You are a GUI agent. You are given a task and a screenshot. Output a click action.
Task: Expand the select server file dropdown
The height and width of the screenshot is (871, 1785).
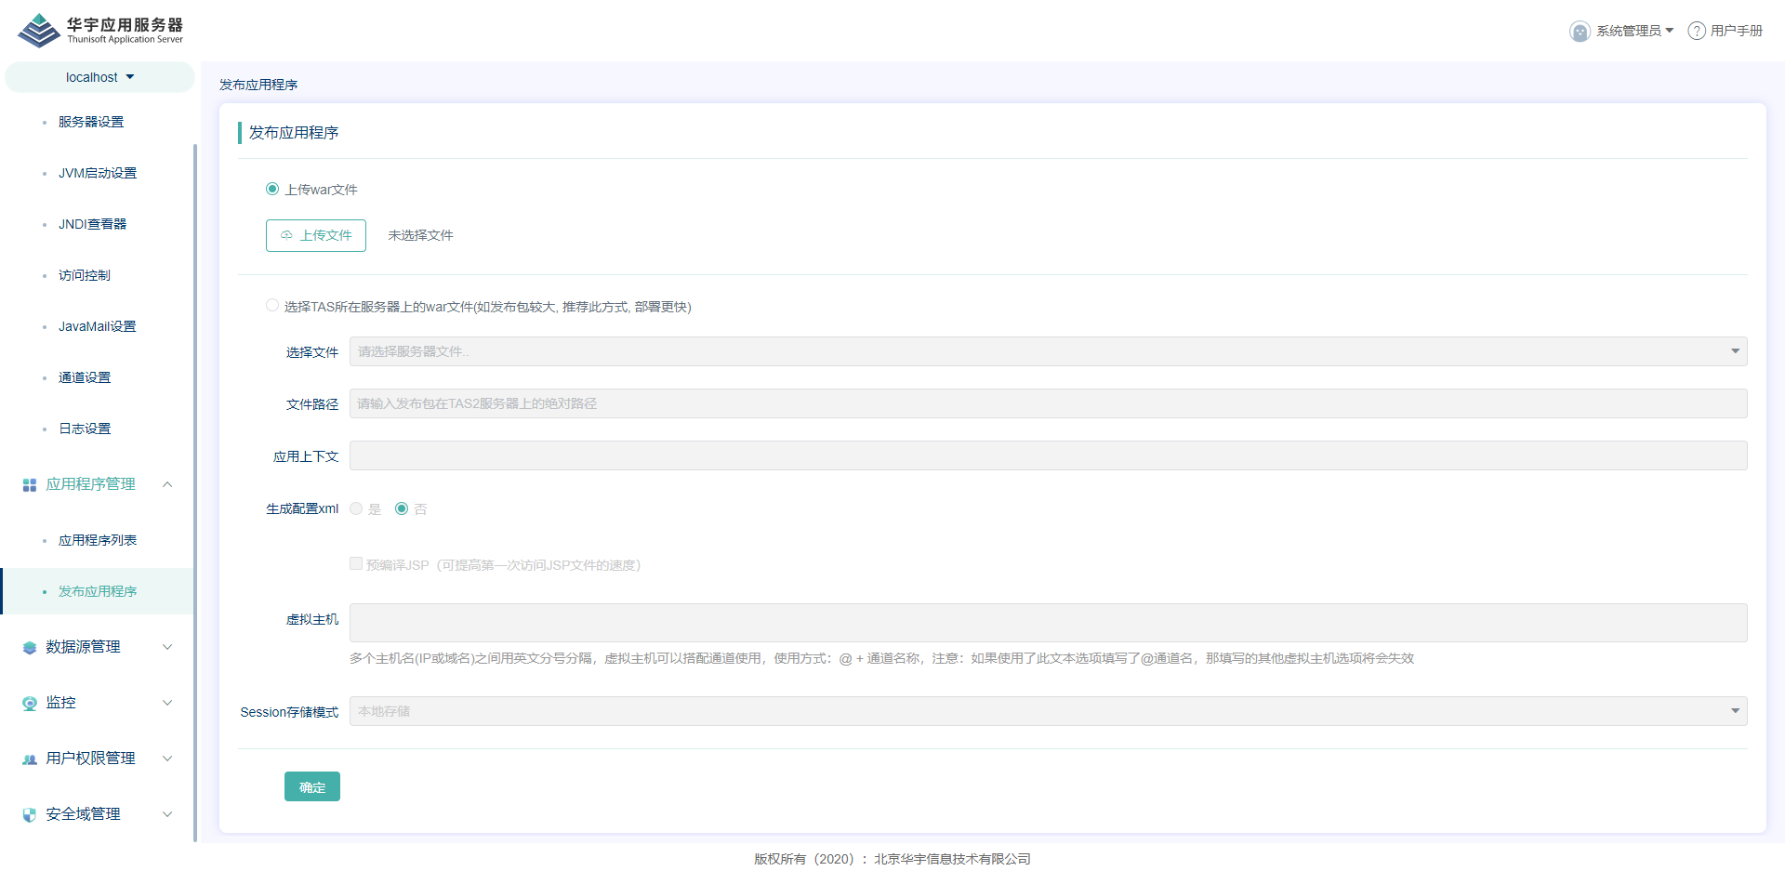(1048, 351)
